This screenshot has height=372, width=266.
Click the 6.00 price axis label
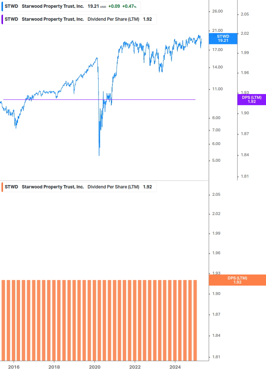click(216, 144)
